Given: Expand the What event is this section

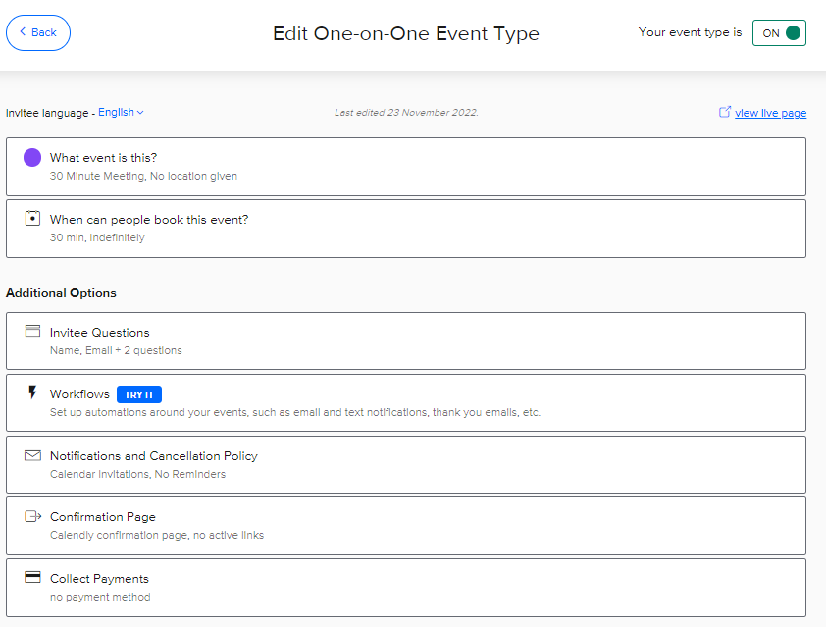Looking at the screenshot, I should coord(406,167).
